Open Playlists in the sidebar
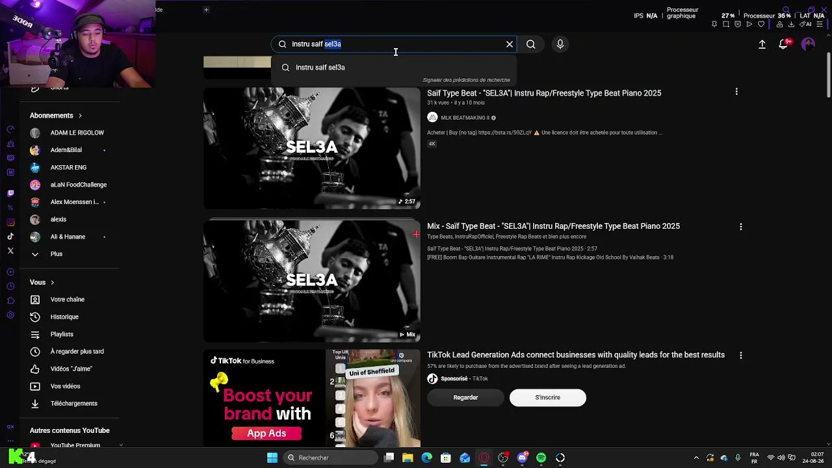832x468 pixels. (x=70, y=334)
